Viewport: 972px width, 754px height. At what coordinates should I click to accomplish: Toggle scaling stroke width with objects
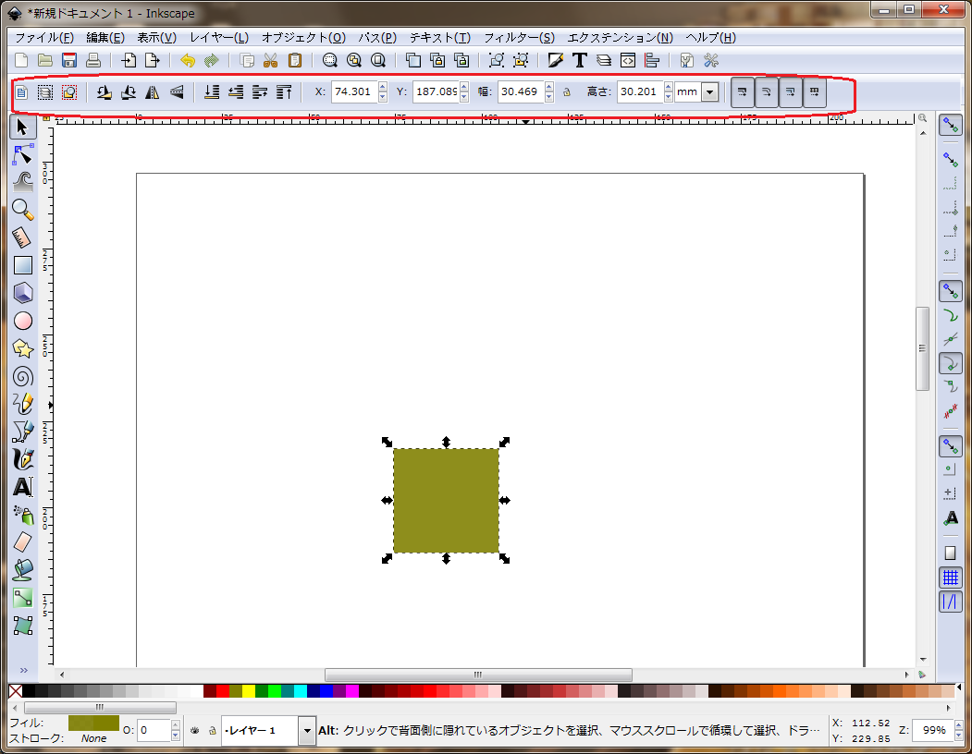742,91
